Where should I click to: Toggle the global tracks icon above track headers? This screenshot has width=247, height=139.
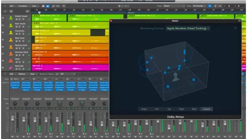(28, 11)
